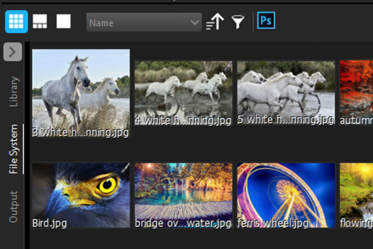Switch to filmstrip browse view
Image resolution: width=373 pixels, height=249 pixels.
[40, 21]
